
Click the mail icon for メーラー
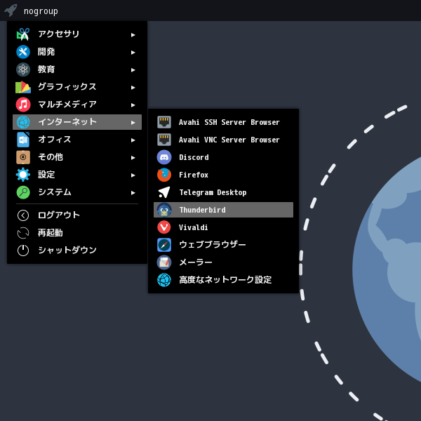164,262
